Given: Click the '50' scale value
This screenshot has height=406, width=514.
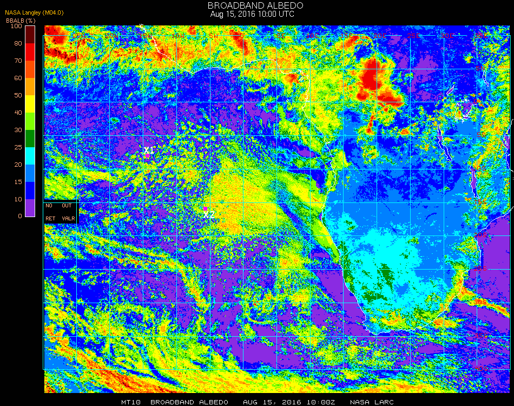Looking at the screenshot, I should (18, 95).
